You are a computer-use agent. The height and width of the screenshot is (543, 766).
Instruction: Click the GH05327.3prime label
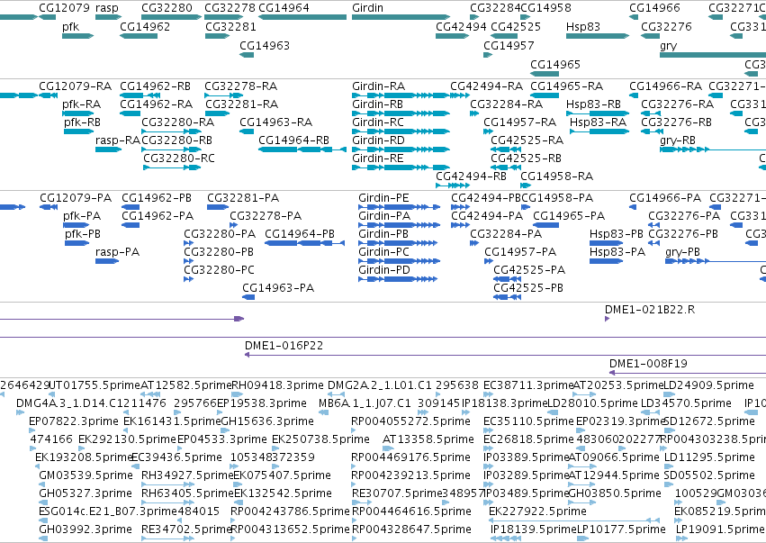pyautogui.click(x=86, y=493)
